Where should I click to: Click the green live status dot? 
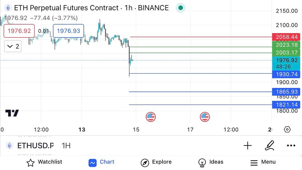point(180,8)
